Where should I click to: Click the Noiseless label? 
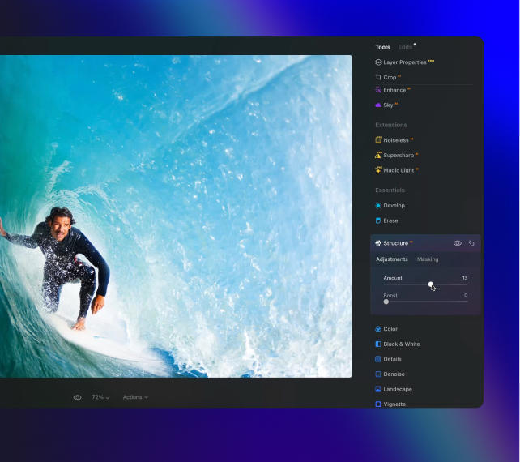396,140
